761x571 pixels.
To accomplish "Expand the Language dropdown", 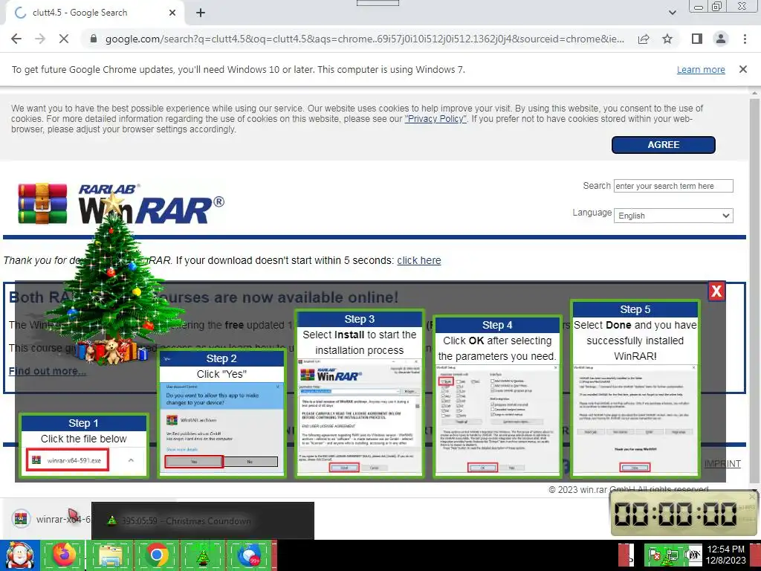I will pos(673,216).
